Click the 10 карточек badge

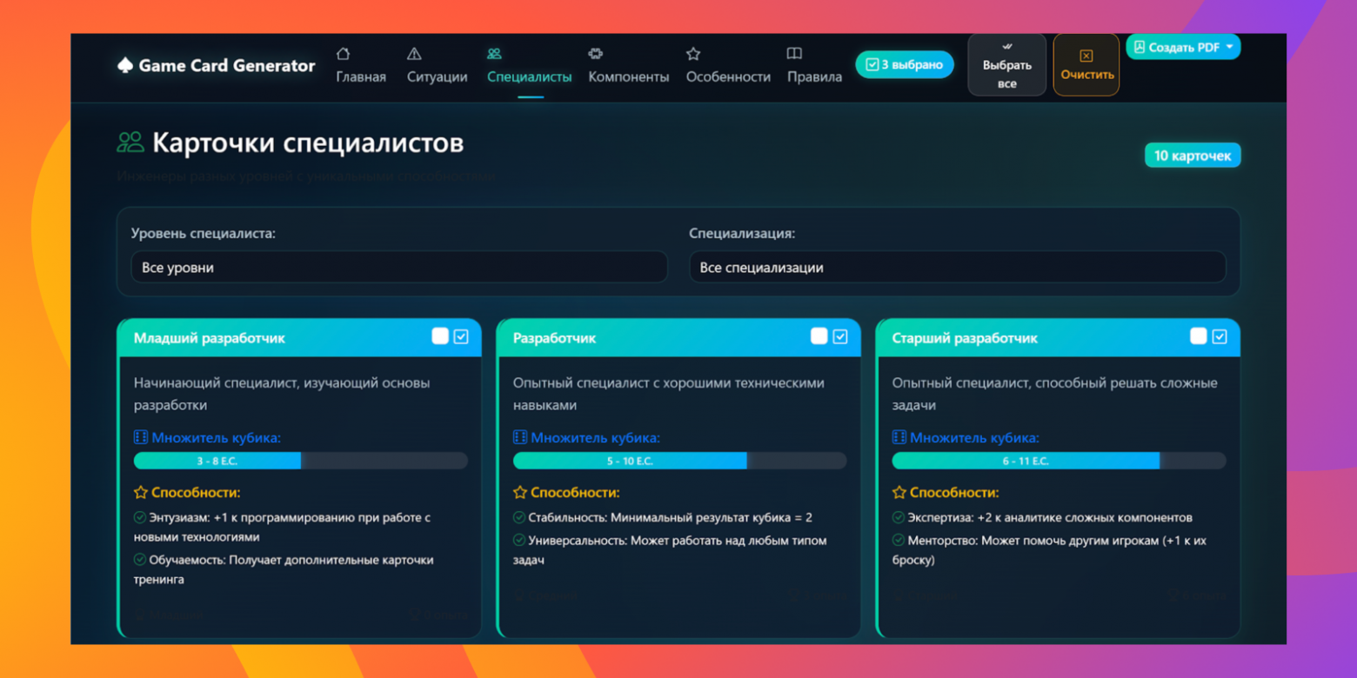(x=1193, y=156)
